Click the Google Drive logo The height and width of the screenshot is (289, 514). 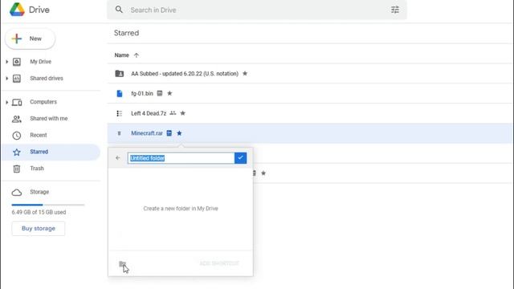[17, 10]
